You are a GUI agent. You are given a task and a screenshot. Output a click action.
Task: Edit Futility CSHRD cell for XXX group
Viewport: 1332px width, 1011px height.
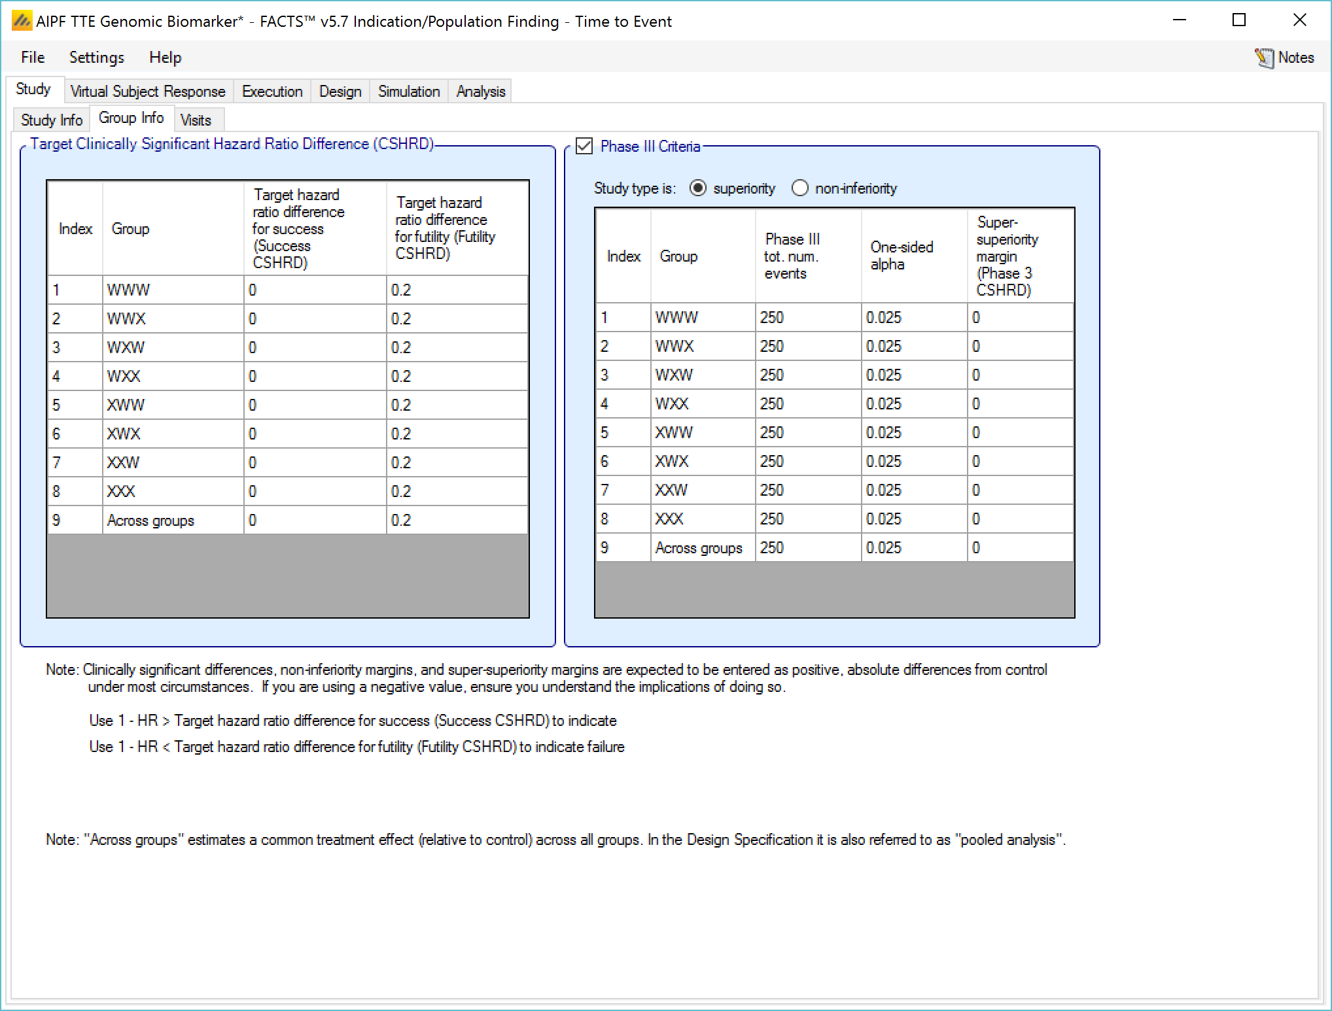tap(456, 492)
